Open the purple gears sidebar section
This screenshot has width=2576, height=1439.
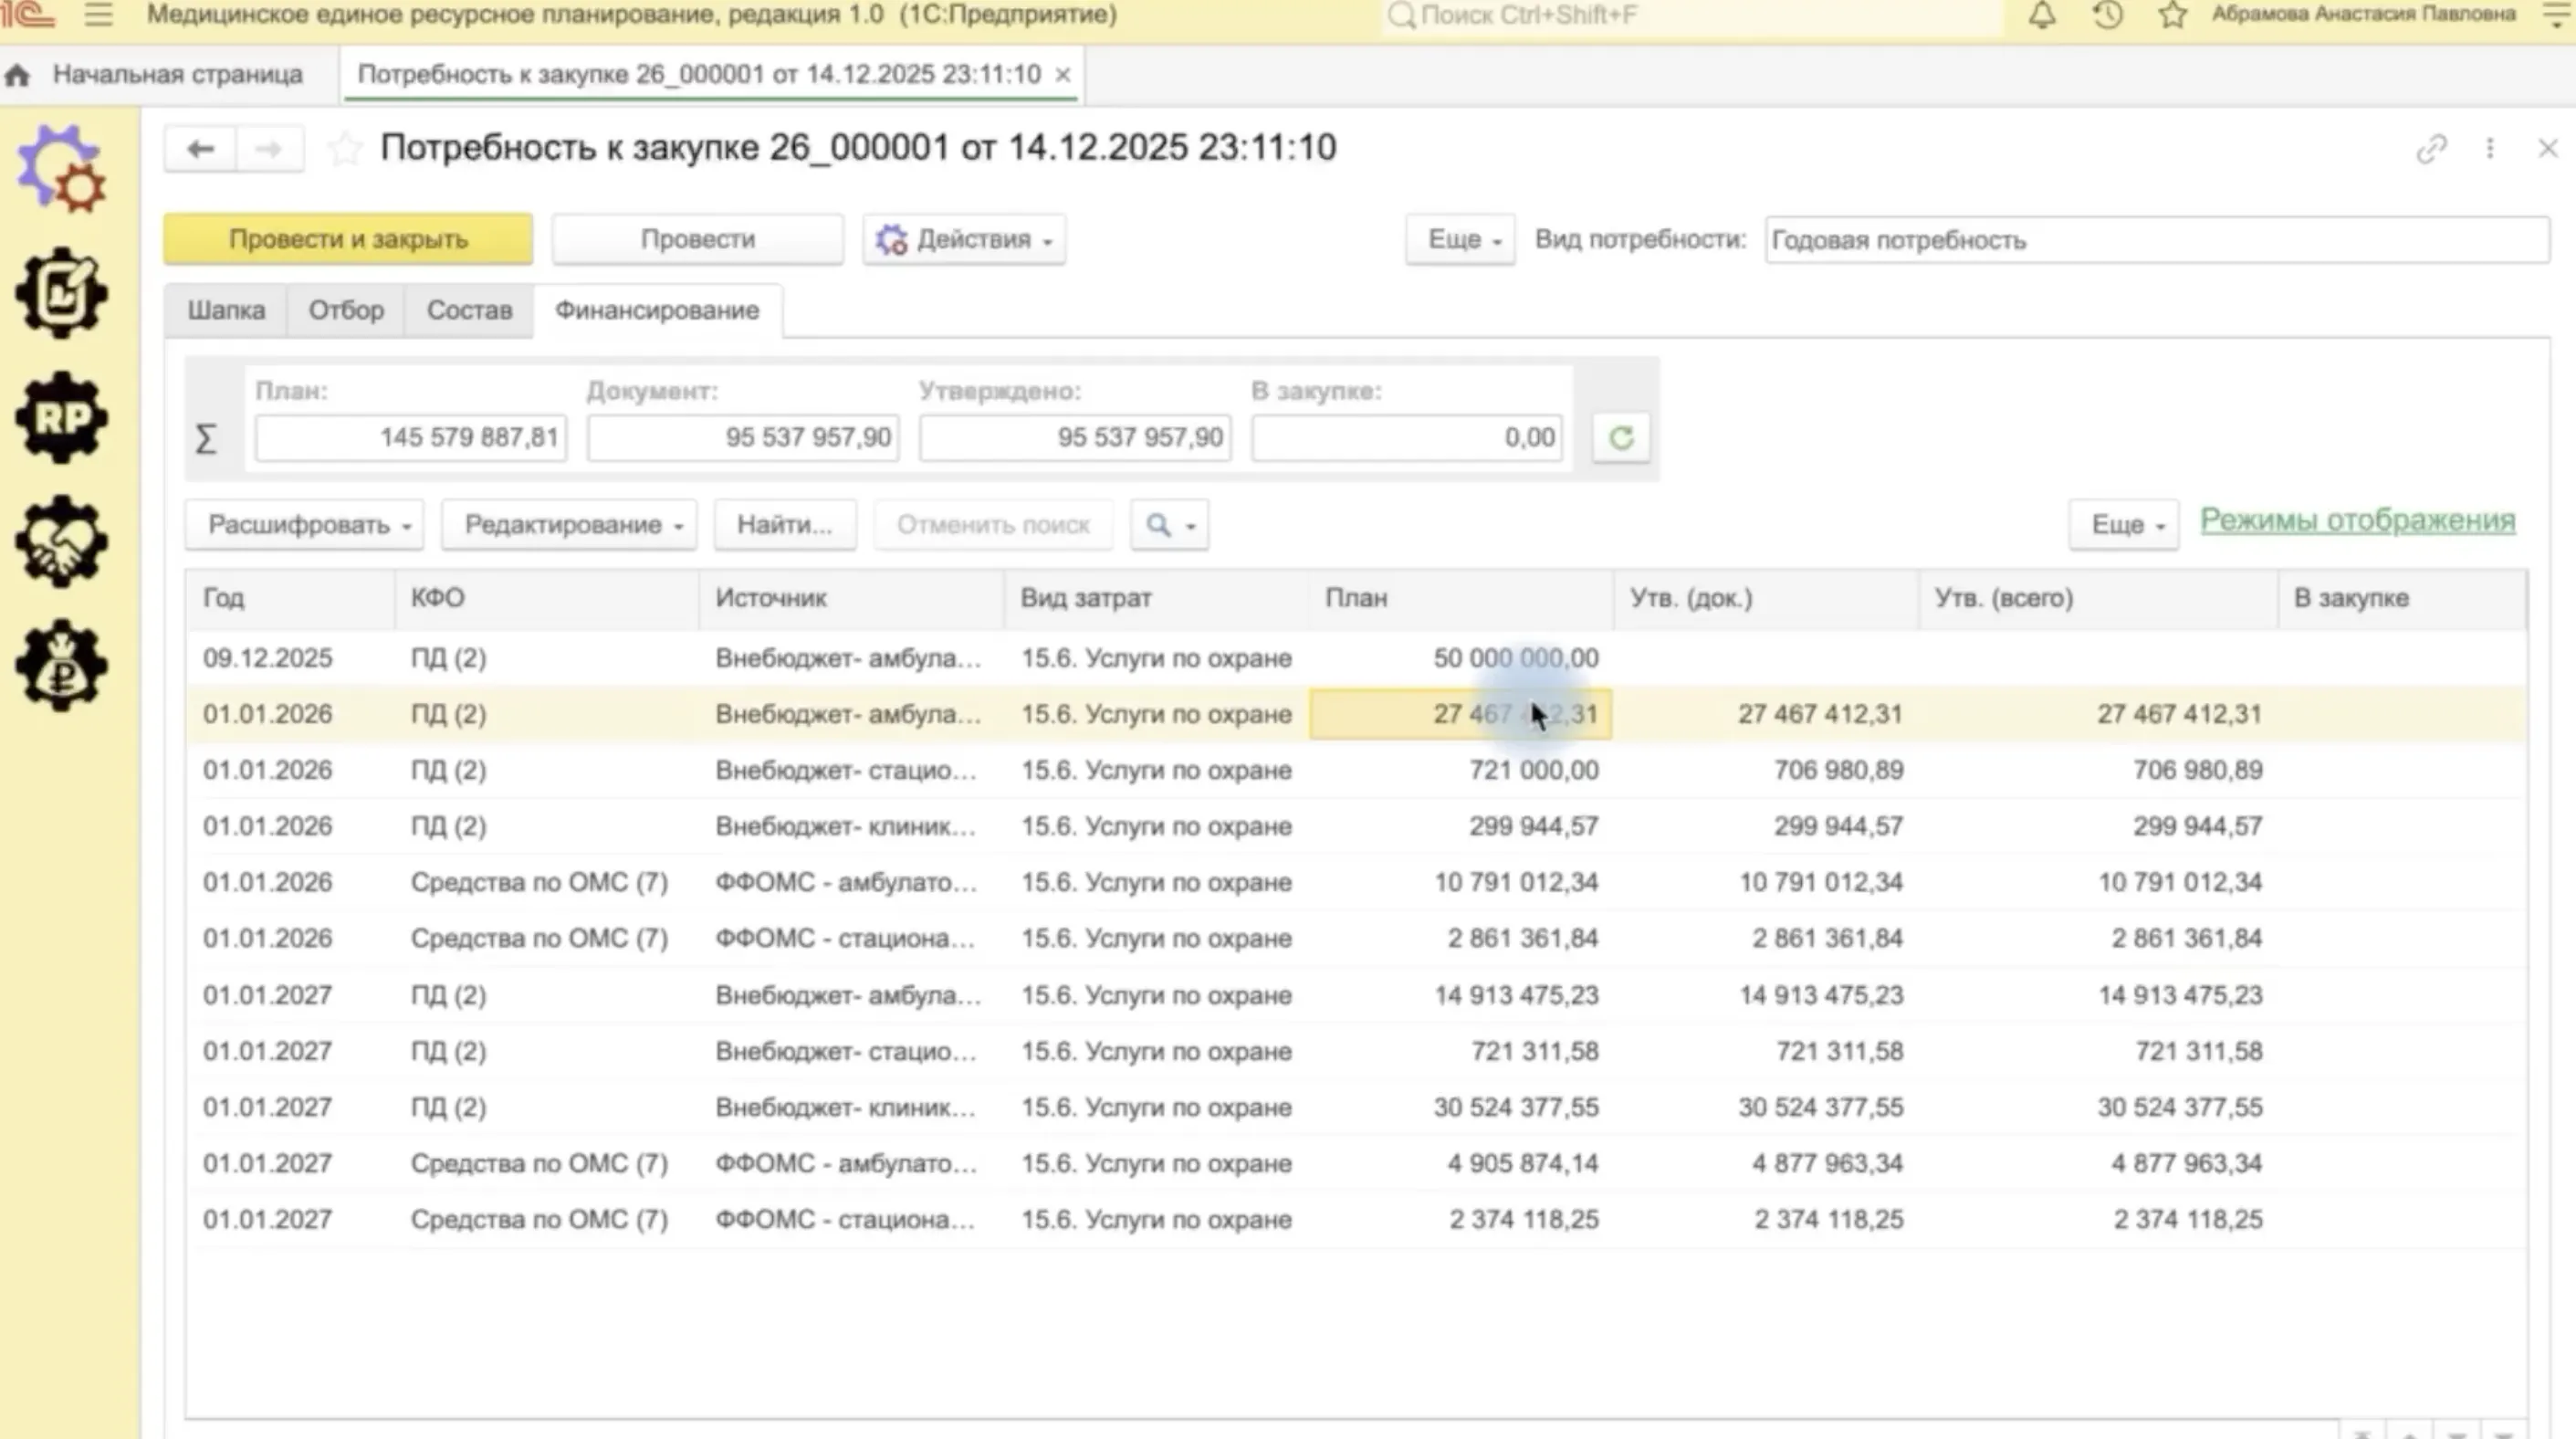pos(62,169)
